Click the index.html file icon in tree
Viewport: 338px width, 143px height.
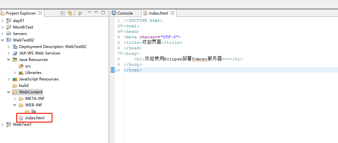click(21, 118)
